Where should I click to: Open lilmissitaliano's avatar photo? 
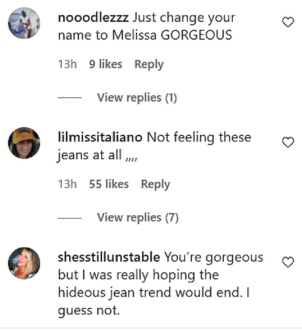tap(24, 143)
